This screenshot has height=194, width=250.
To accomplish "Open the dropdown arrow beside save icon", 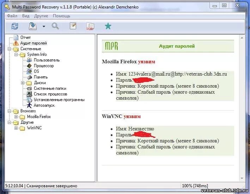I will (x=44, y=27).
